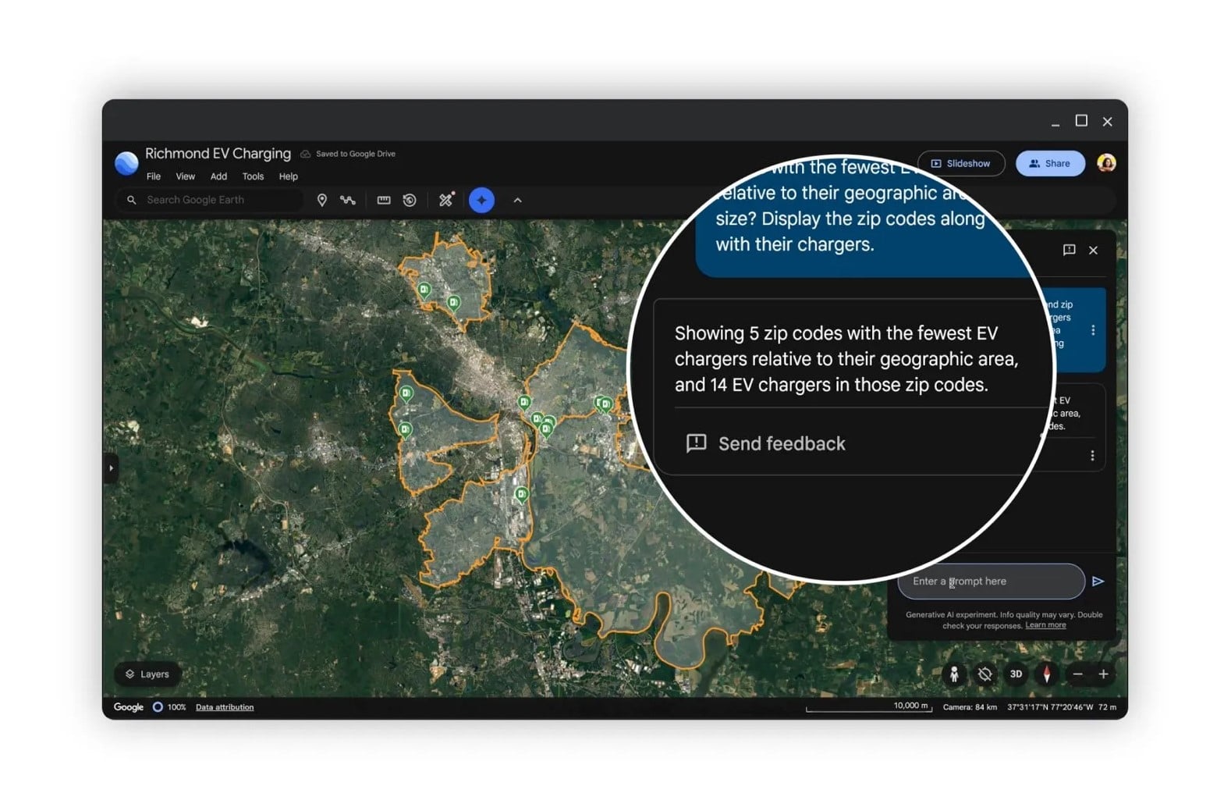This screenshot has width=1224, height=811.
Task: Click the blue Gemini sparkle button
Action: (481, 201)
